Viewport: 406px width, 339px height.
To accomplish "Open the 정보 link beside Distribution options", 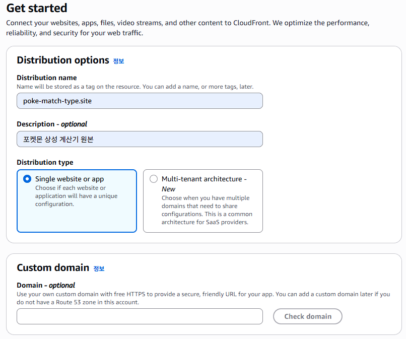I will pyautogui.click(x=118, y=61).
